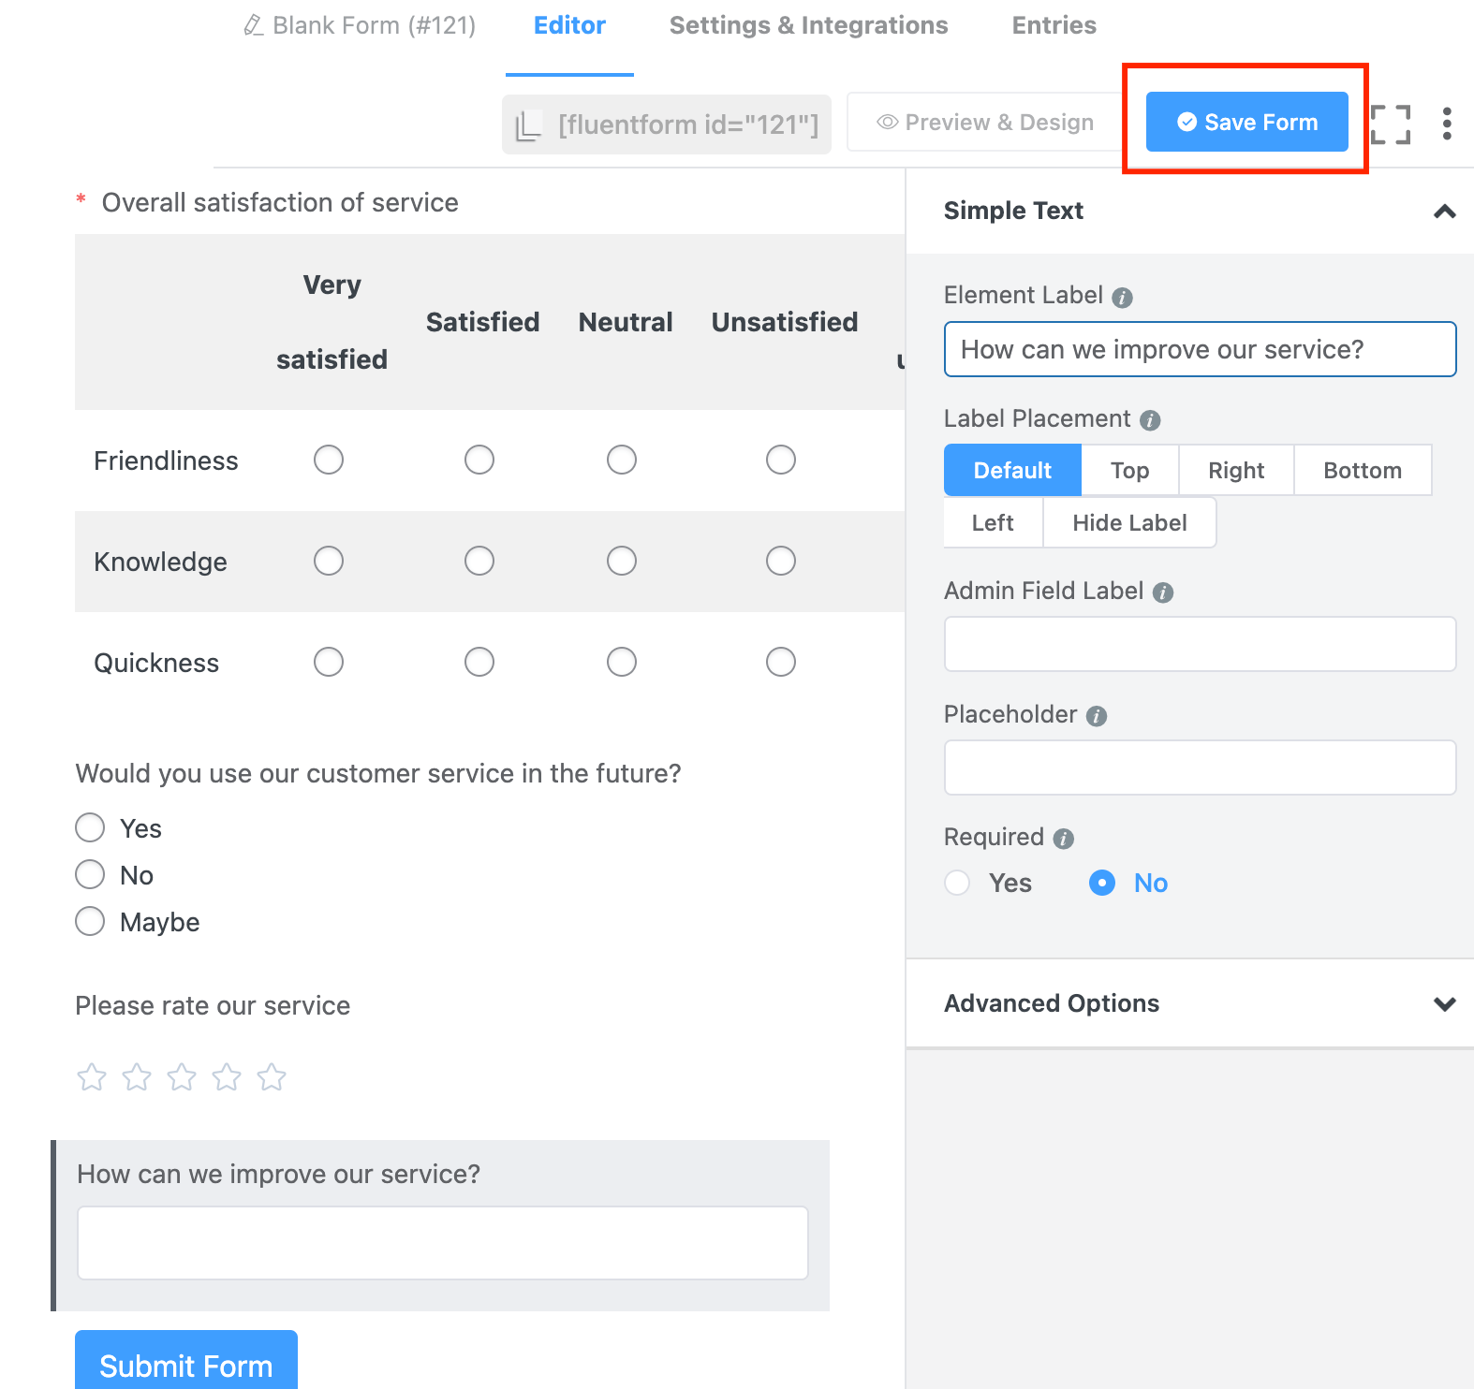Click the Save Form button
The width and height of the screenshot is (1474, 1389).
pos(1246,122)
